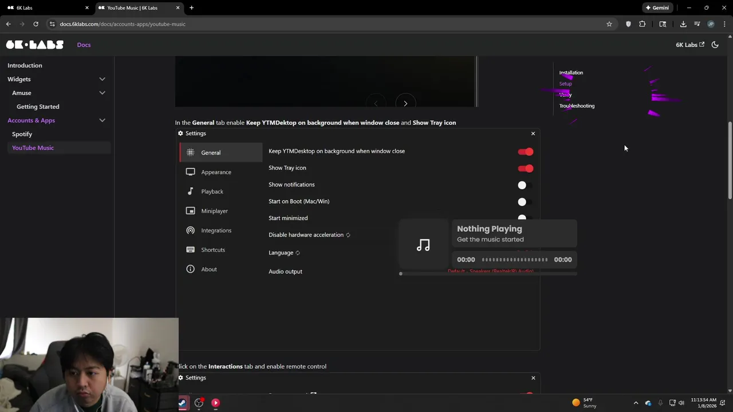
Task: Select the YouTube Music | 6K Labs tab
Action: 139,7
